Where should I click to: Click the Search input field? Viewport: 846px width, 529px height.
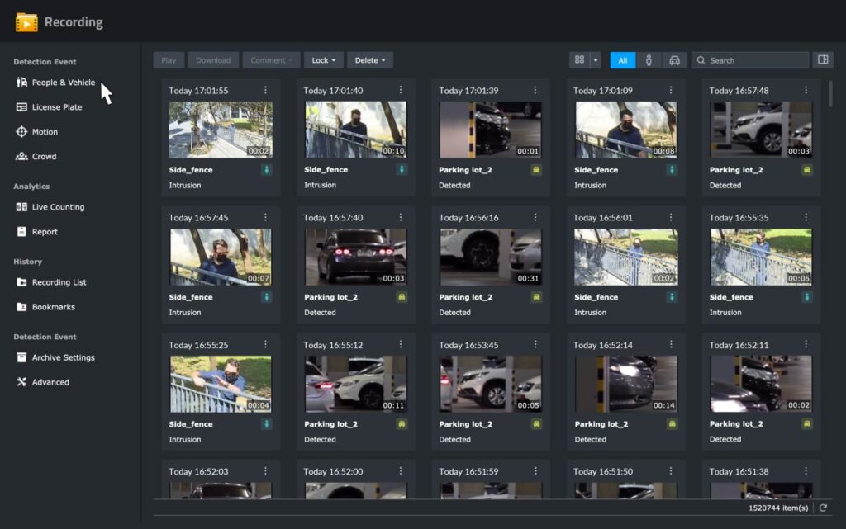click(750, 60)
